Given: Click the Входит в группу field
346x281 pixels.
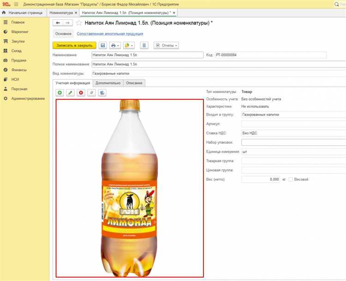Looking at the screenshot, I should (294, 114).
